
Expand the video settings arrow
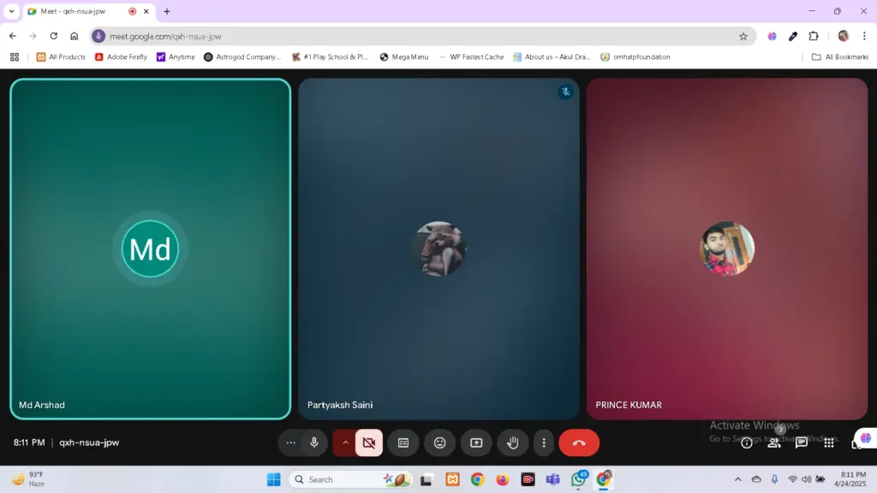(345, 443)
